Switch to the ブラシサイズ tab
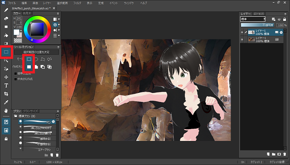290x165 pixels. (30, 111)
